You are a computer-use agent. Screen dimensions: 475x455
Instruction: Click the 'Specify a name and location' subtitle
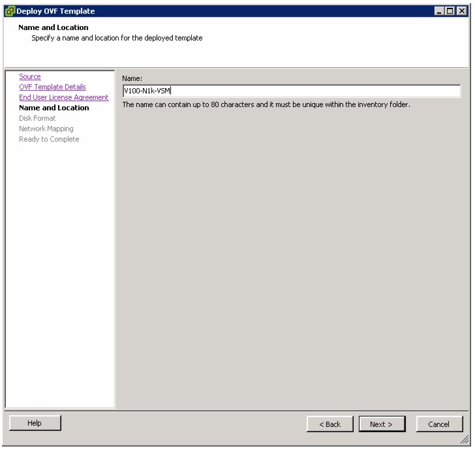tap(117, 39)
